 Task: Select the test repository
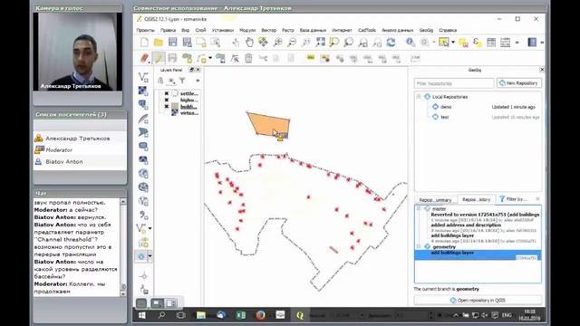(445, 117)
